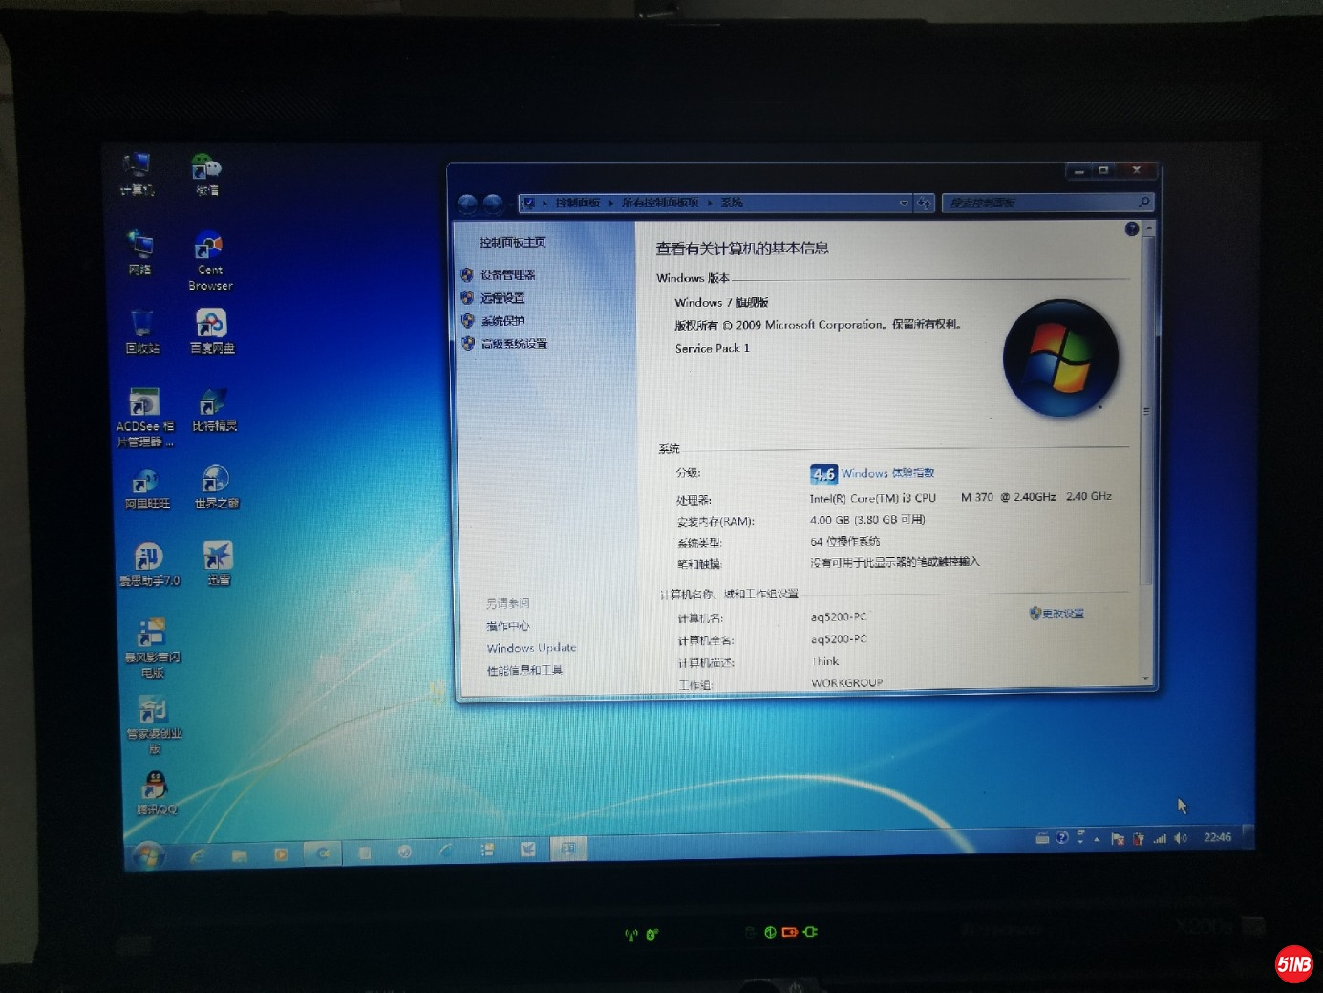Image resolution: width=1323 pixels, height=993 pixels.
Task: Expand the arrow after 控制面板 in breadcrumb
Action: pos(610,203)
